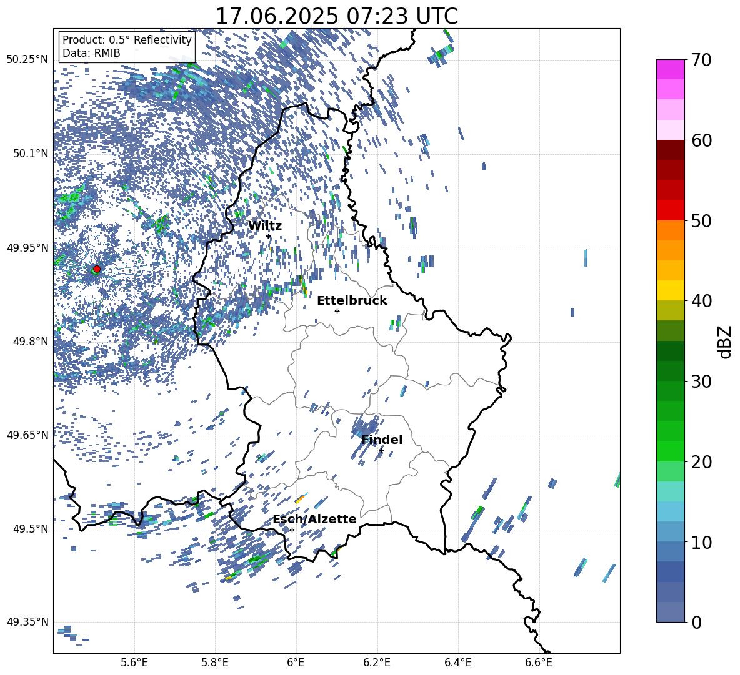The image size is (740, 675).
Task: Click the 50.1°N latitude label
Action: tap(31, 154)
